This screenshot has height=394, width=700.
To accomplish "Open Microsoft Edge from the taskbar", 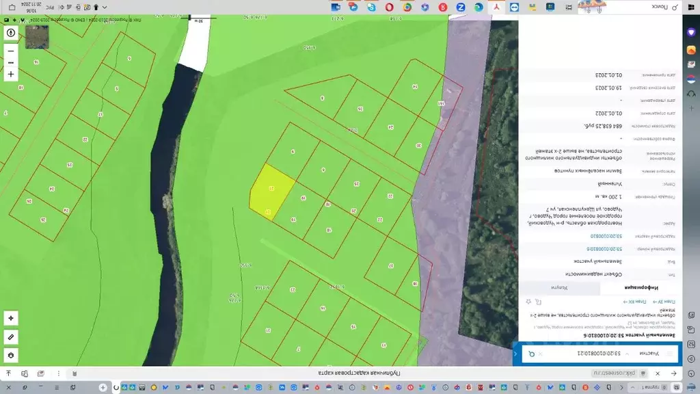I will (x=479, y=7).
